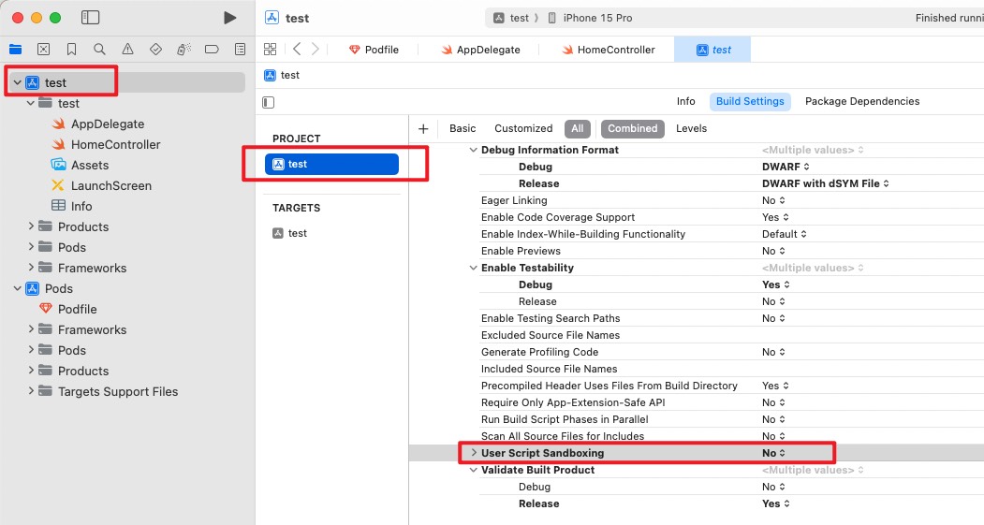Expand the User Script Sandboxing setting
984x525 pixels.
coord(474,452)
